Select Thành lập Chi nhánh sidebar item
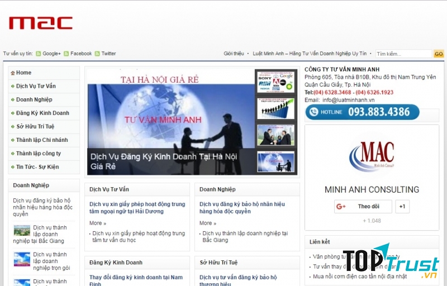Viewport: 447px width, 286px height. pyautogui.click(x=44, y=140)
